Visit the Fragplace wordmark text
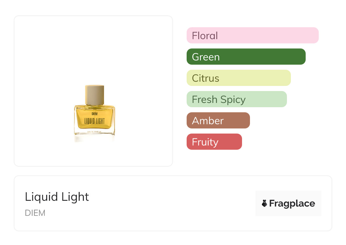This screenshot has width=346, height=245. pos(292,204)
